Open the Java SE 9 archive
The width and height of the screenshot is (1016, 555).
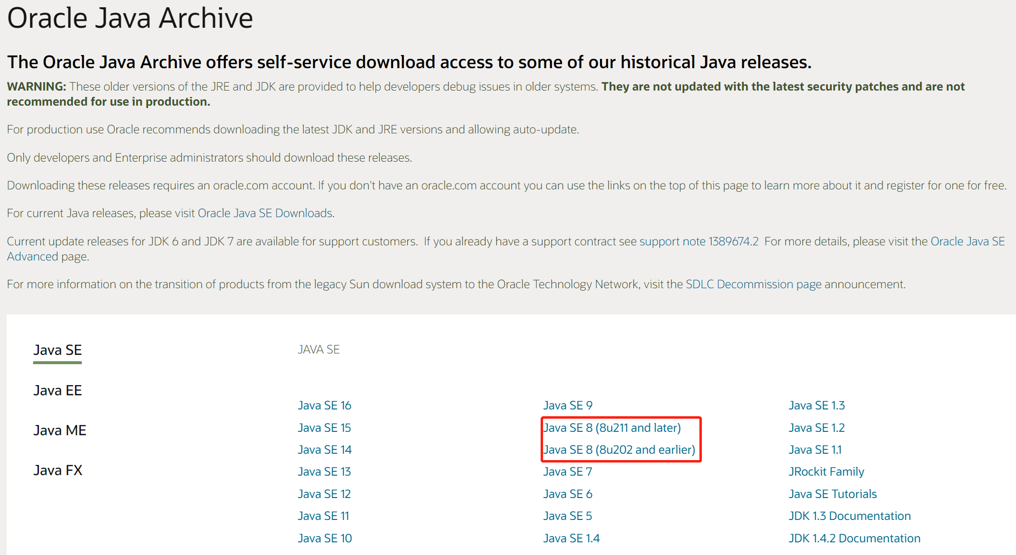(567, 406)
